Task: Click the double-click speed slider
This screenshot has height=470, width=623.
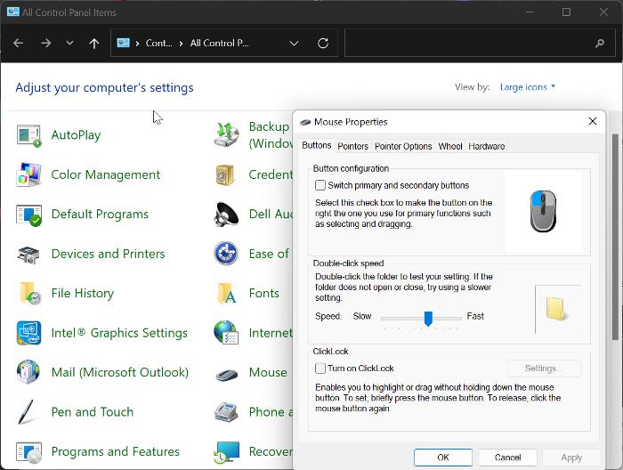Action: (x=428, y=317)
